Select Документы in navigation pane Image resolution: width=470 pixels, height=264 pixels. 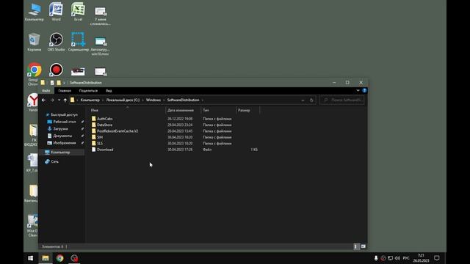[59, 136]
